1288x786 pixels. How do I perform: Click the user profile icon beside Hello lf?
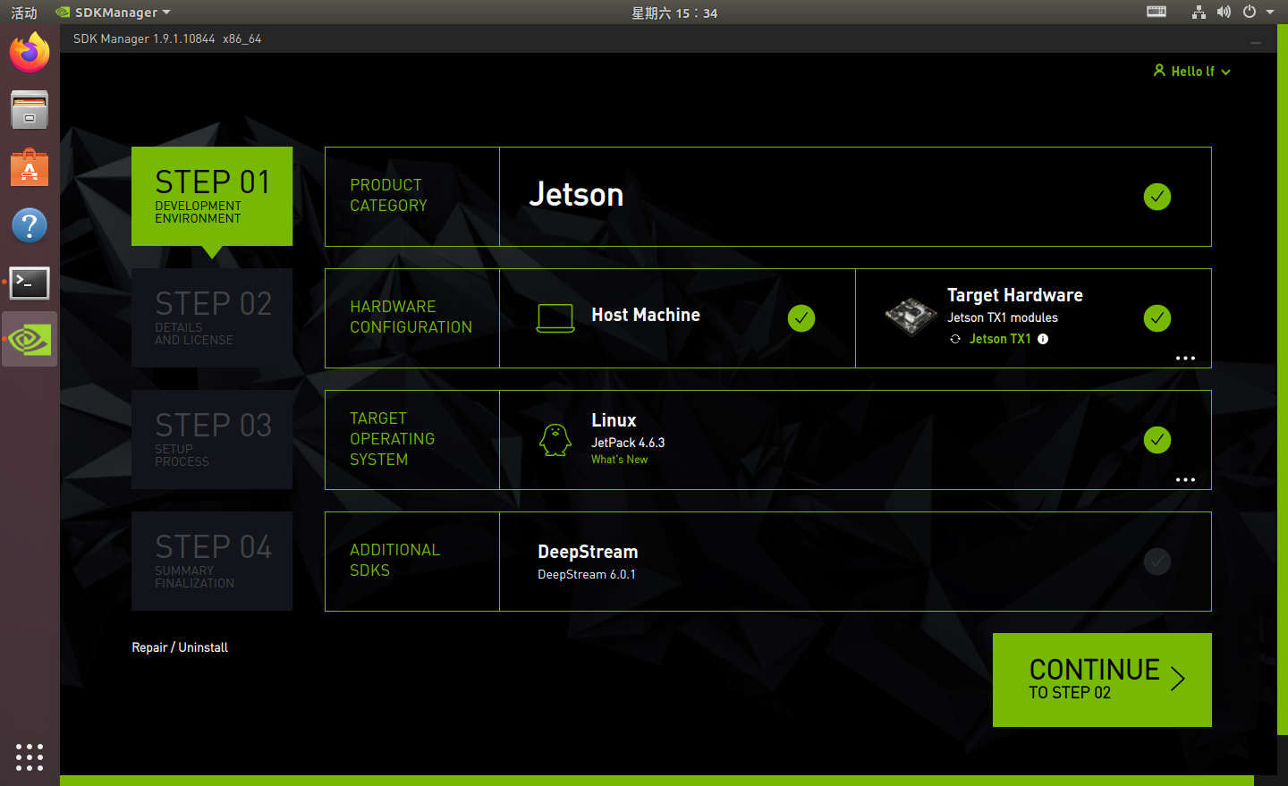click(1159, 71)
